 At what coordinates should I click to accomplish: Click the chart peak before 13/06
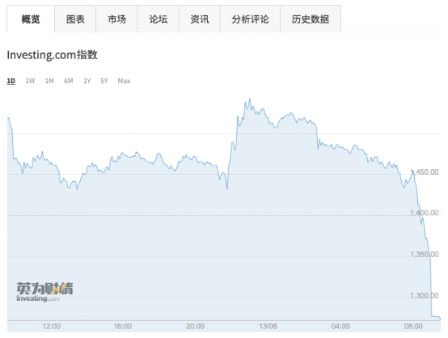[x=250, y=99]
